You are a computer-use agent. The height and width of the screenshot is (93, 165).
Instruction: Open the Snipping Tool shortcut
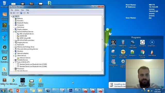coord(113,54)
